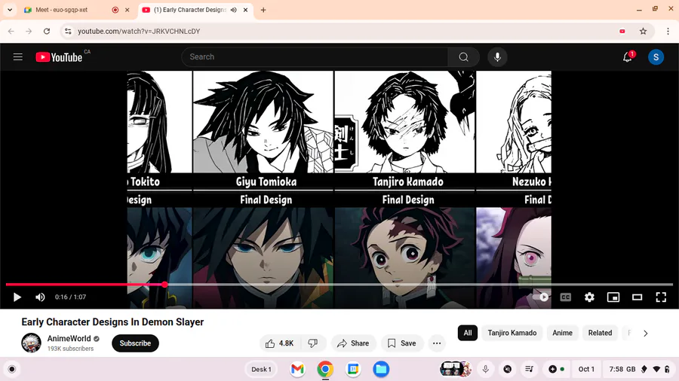This screenshot has height=381, width=679.
Task: Focus the YouTube search field
Action: coord(315,57)
